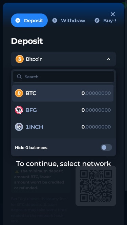Select BTC row from currency list

point(63,93)
